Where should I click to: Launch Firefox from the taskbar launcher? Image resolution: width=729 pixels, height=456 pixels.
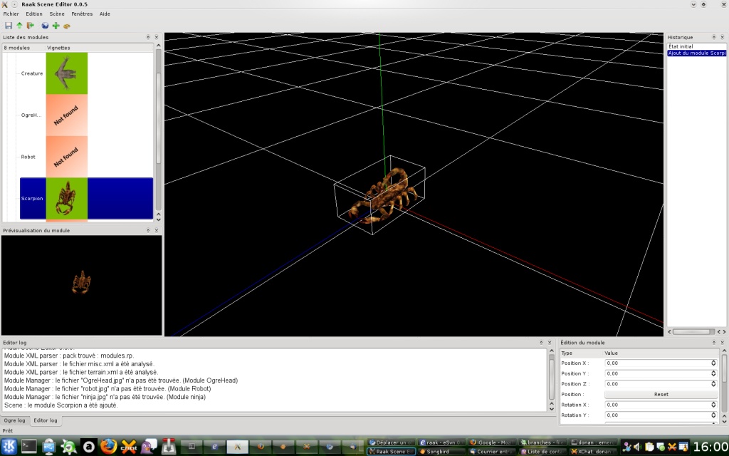[x=109, y=447]
